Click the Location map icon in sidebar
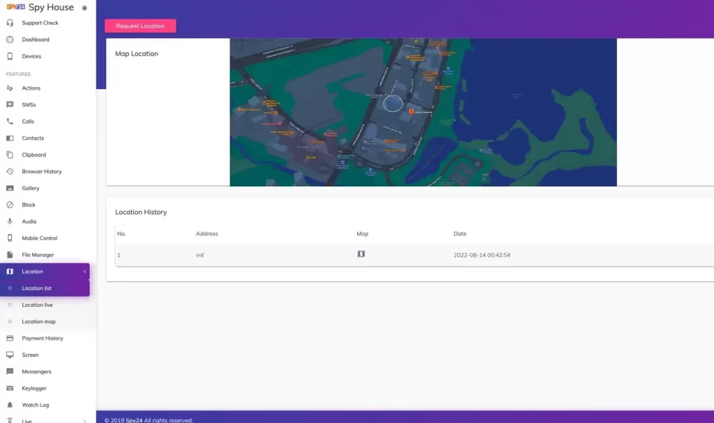714x423 pixels. pos(10,272)
